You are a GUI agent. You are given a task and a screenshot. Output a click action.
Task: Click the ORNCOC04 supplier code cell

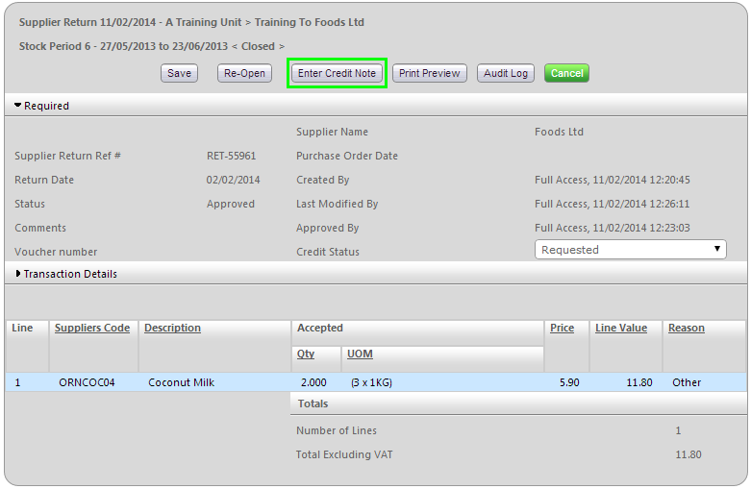click(x=87, y=382)
